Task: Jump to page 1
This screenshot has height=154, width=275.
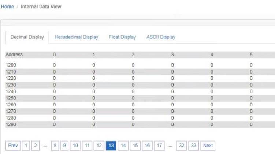Action: (x=26, y=146)
